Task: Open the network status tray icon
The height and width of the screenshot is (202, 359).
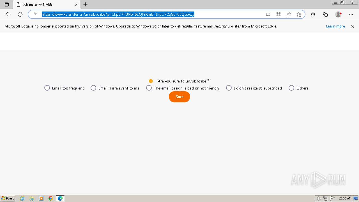Action: pos(326,198)
